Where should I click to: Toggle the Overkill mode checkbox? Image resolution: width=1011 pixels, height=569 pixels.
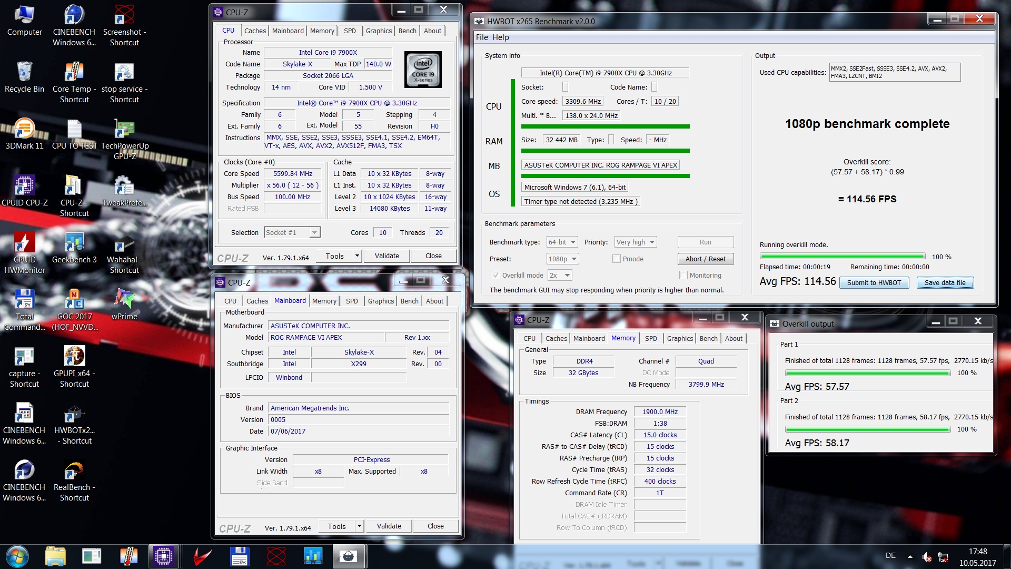click(x=495, y=275)
